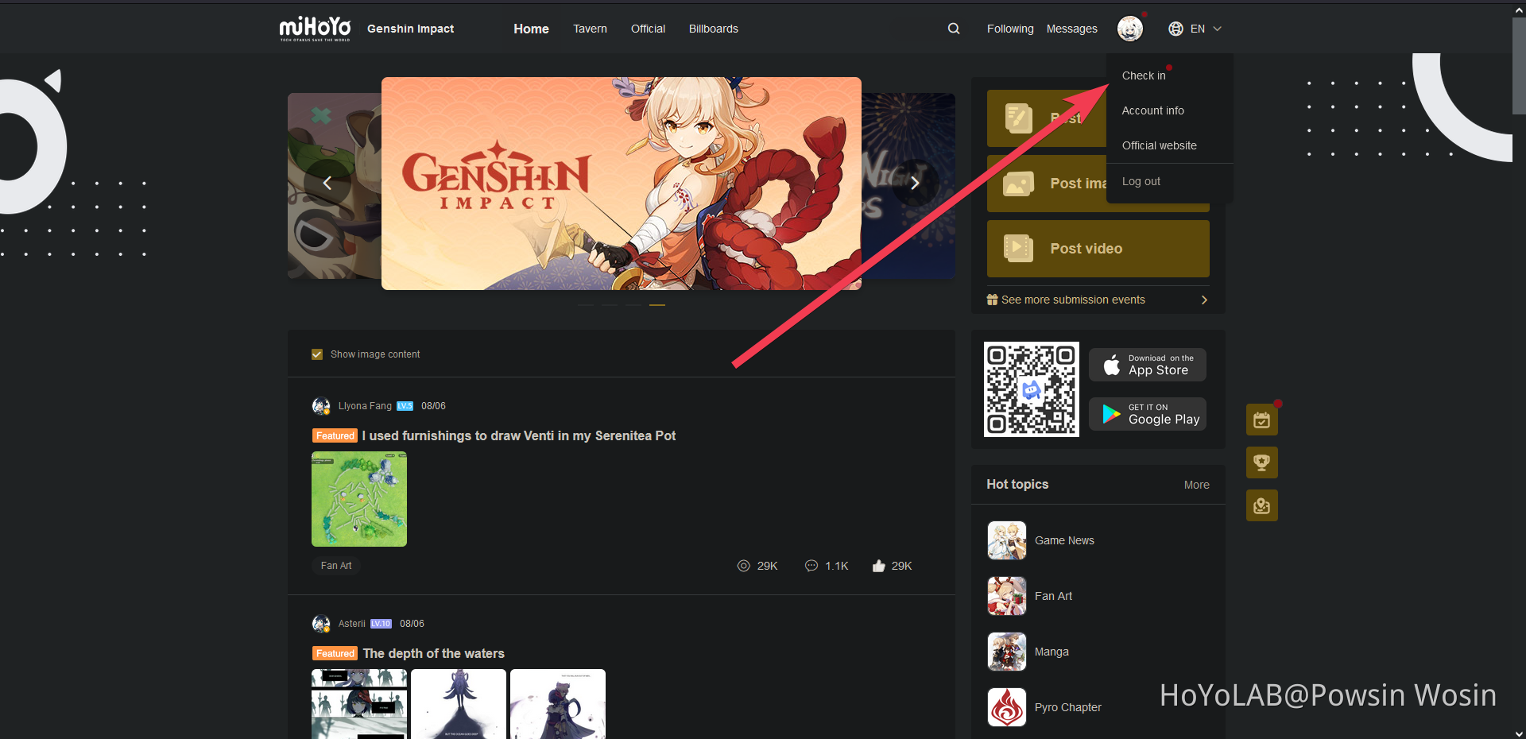The height and width of the screenshot is (739, 1526).
Task: Select the fourth carousel indicator dot
Action: (x=656, y=304)
